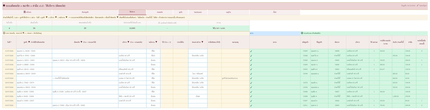Click the circled 1 icon above input table
This screenshot has width=430, height=110.
4,33
